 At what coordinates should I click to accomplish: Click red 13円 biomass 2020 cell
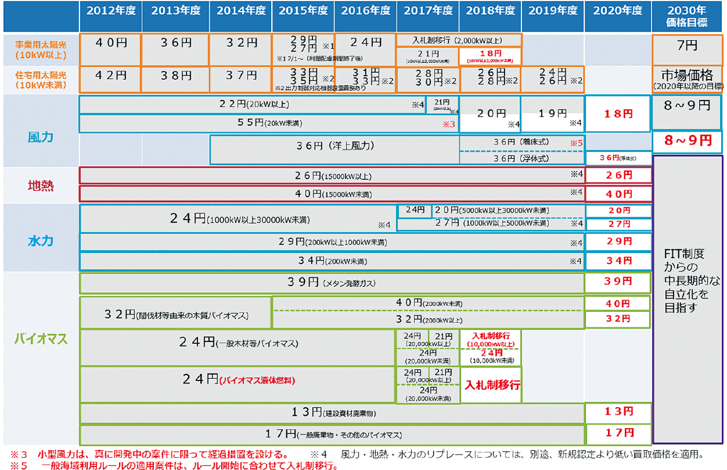(x=618, y=414)
